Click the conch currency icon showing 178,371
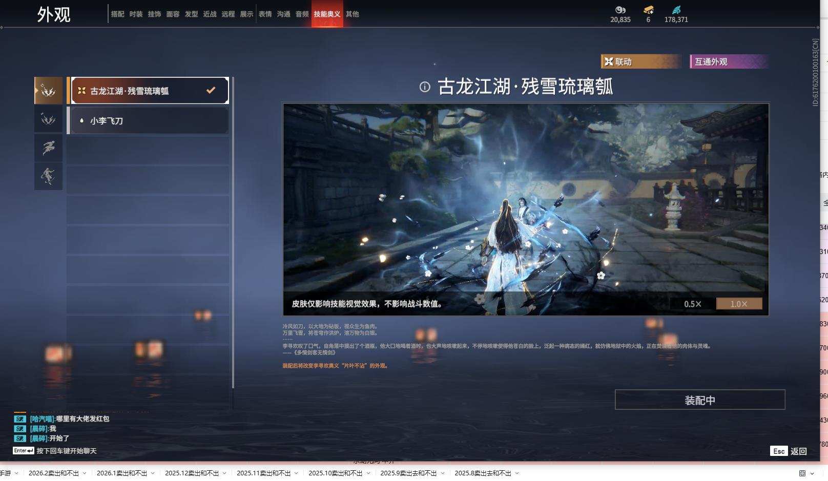The image size is (828, 481). 677,9
